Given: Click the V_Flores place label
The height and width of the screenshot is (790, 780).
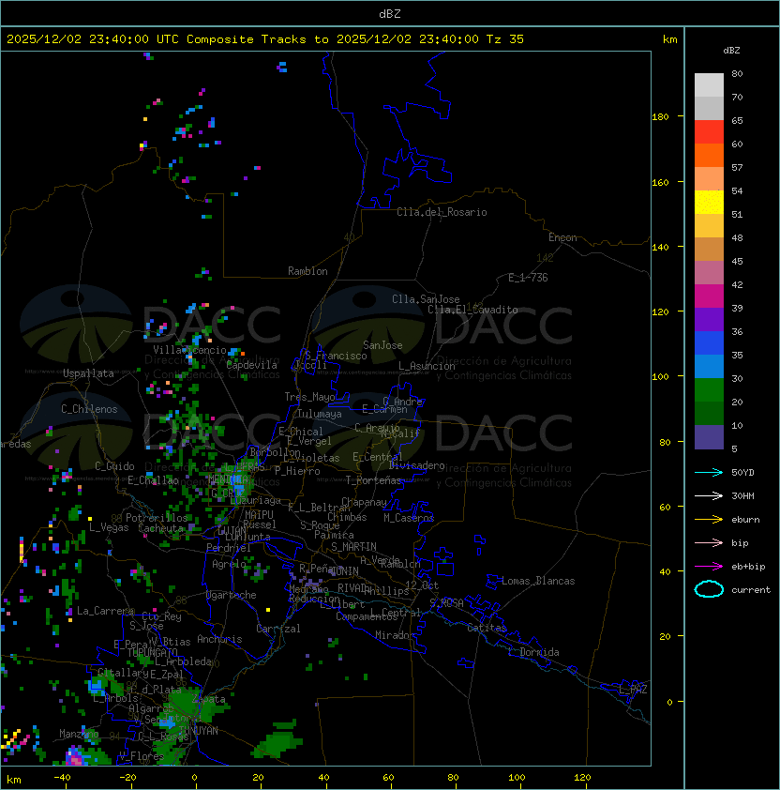Looking at the screenshot, I should click(142, 756).
